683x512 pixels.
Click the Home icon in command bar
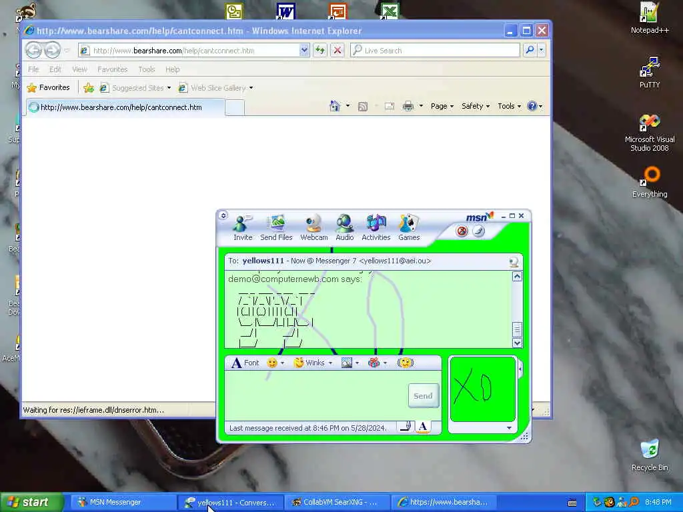point(335,106)
